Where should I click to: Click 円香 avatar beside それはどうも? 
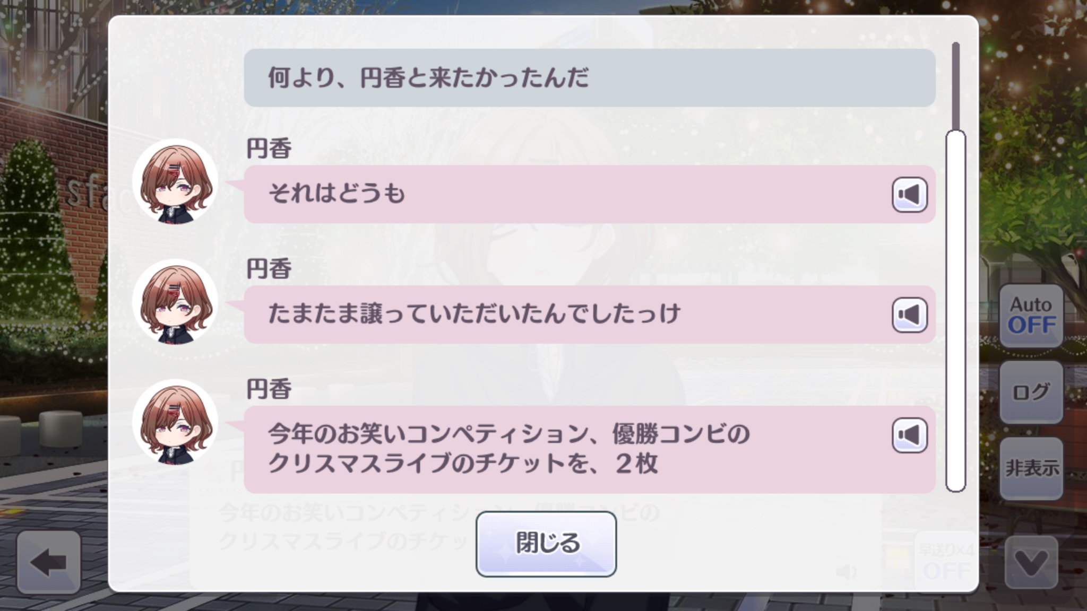(x=175, y=181)
